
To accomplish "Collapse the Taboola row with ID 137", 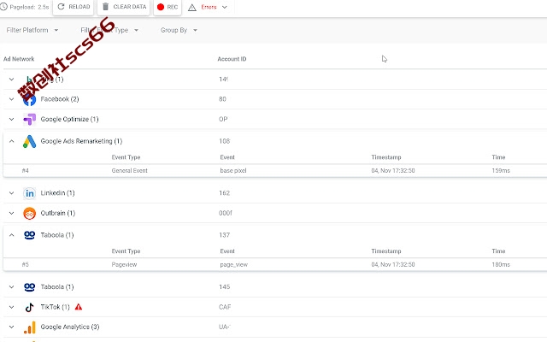I will 11,235.
